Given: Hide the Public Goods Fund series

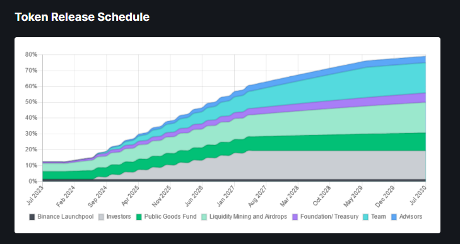Looking at the screenshot, I should (x=170, y=217).
